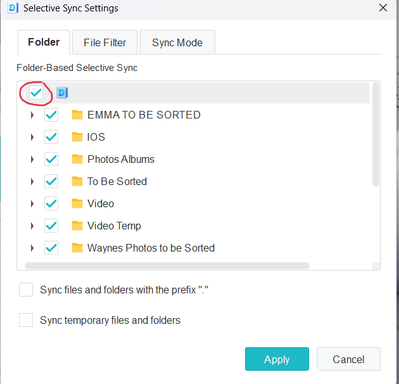The height and width of the screenshot is (384, 399).
Task: Click the Waynes Photos to be Sorted folder icon
Action: click(x=77, y=248)
